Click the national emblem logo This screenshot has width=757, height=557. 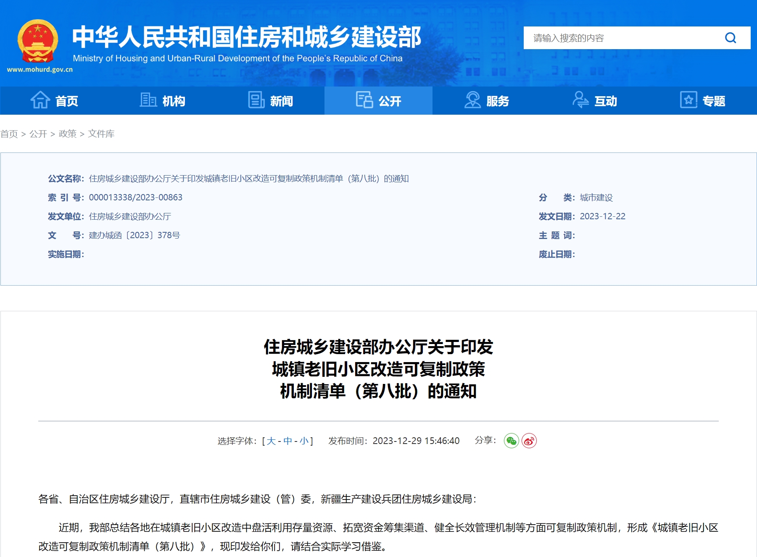pyautogui.click(x=38, y=41)
